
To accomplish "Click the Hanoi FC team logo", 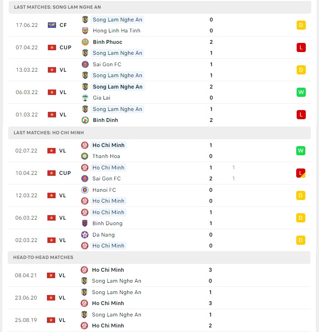I will 85,190.
